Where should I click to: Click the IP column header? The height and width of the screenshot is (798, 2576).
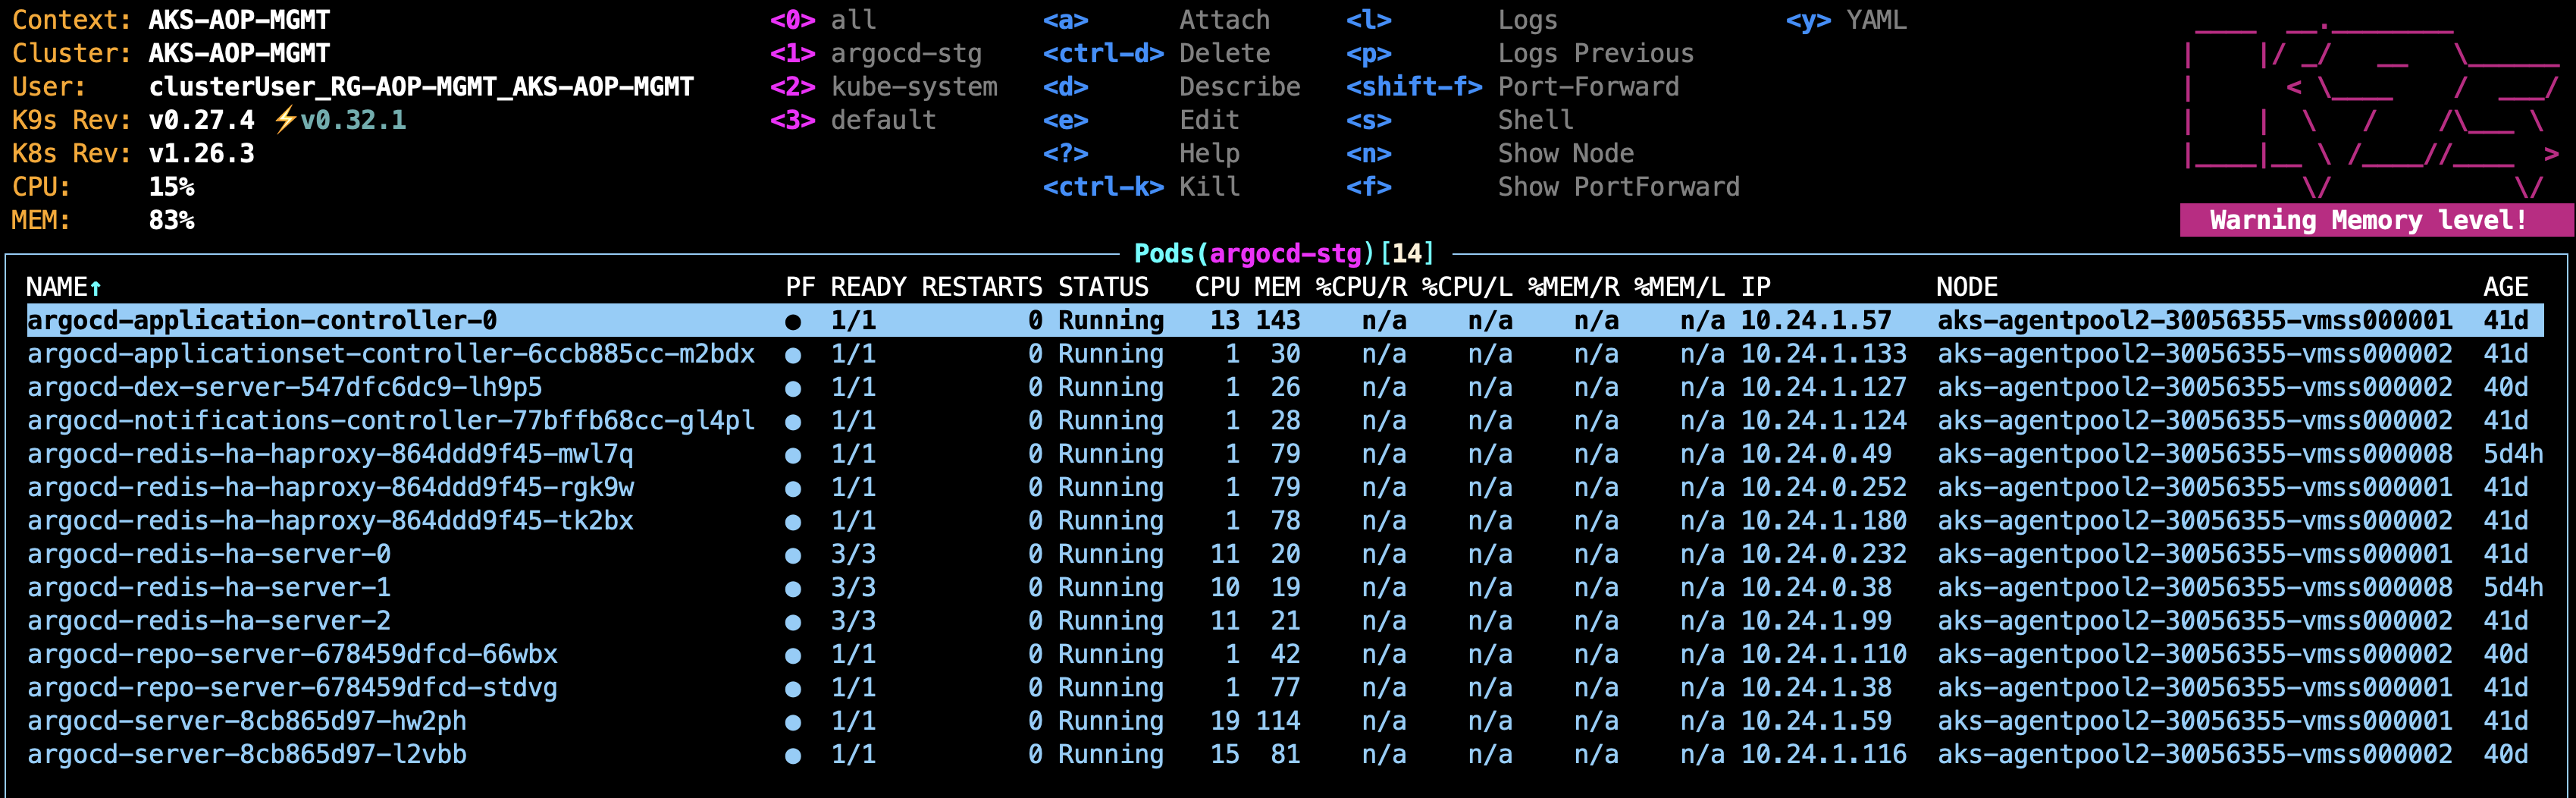tap(1755, 287)
